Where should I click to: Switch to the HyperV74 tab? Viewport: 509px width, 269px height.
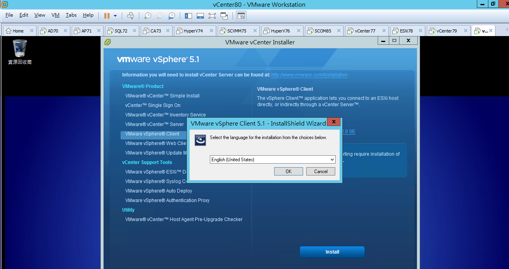pyautogui.click(x=193, y=31)
